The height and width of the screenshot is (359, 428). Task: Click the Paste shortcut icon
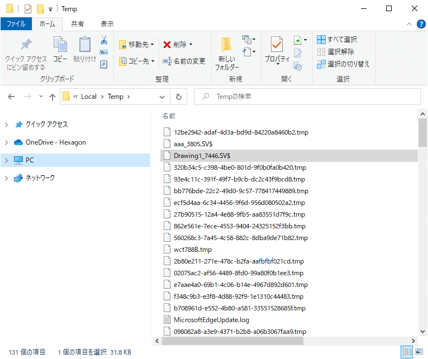point(104,64)
